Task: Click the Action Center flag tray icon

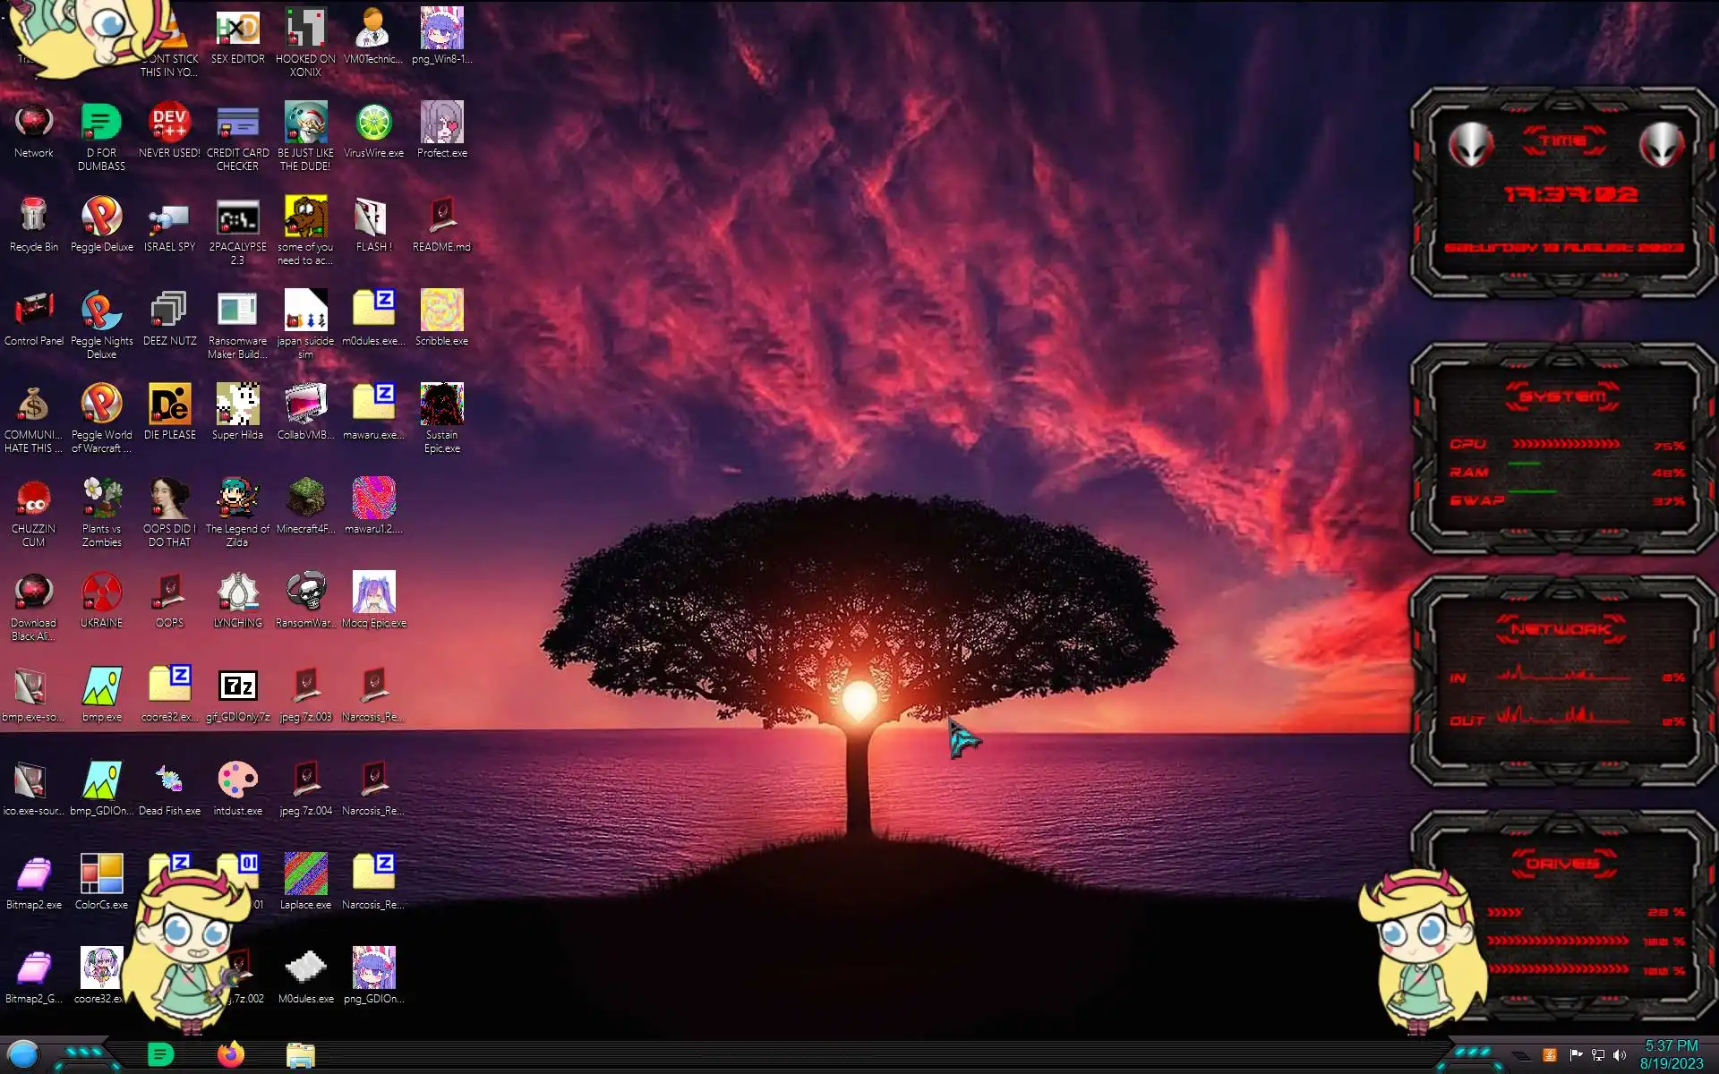Action: pos(1576,1055)
